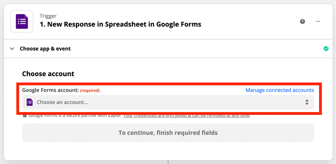Collapse the Choose app & event section
This screenshot has width=336, height=164.
click(x=12, y=49)
